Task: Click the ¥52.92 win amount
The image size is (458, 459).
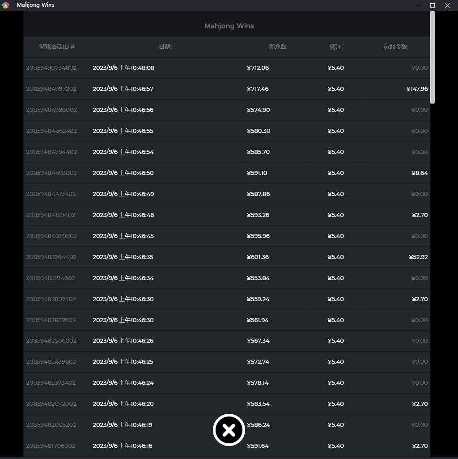Action: 419,257
